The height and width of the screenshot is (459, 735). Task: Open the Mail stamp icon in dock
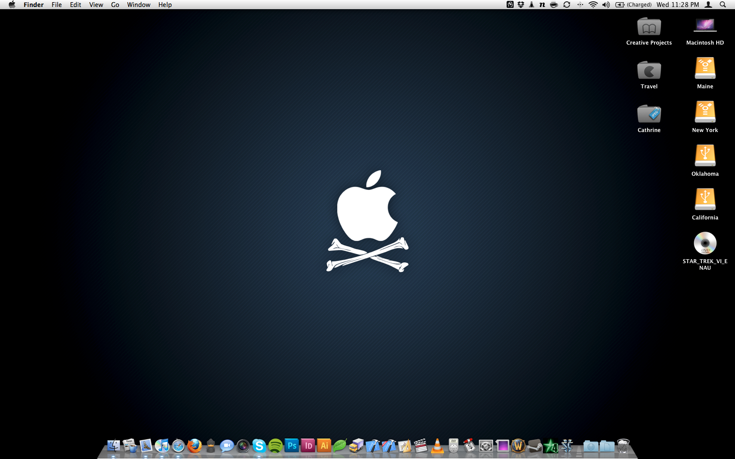pos(146,446)
